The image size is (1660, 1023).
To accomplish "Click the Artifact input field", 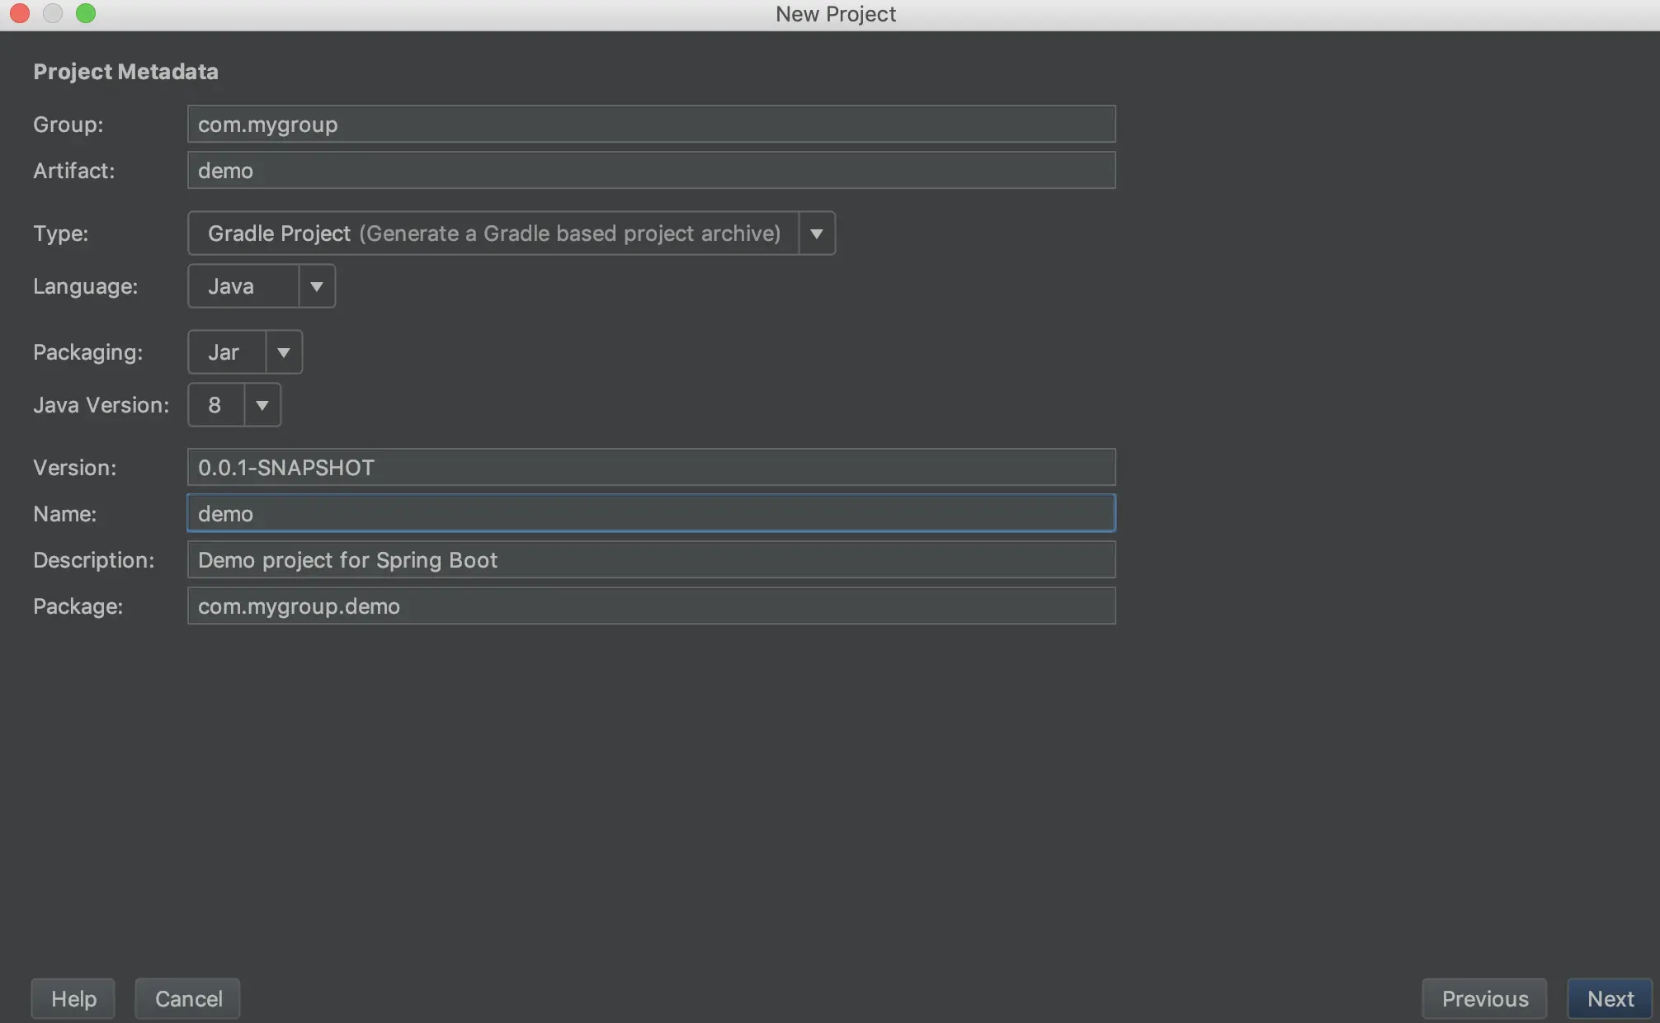I will pyautogui.click(x=651, y=170).
